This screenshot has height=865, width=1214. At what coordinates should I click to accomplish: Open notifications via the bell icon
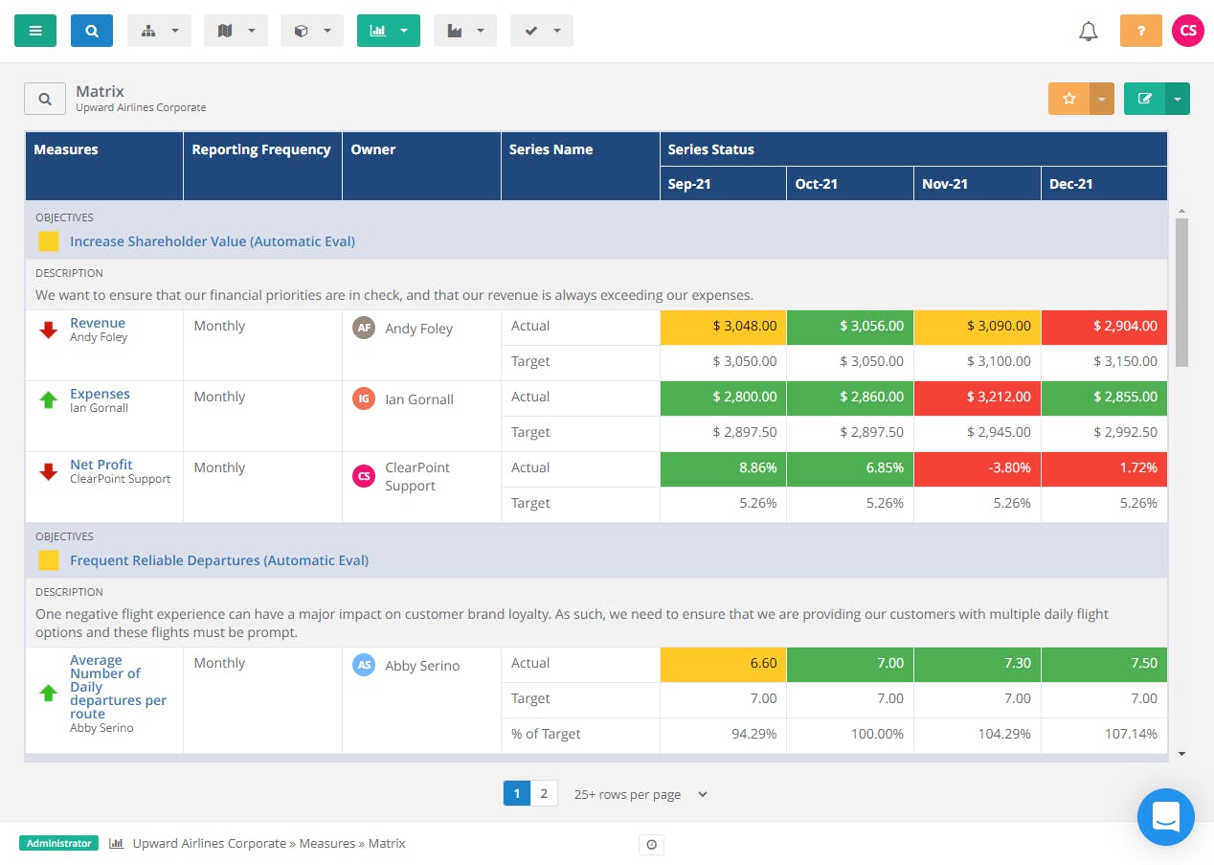[x=1088, y=30]
